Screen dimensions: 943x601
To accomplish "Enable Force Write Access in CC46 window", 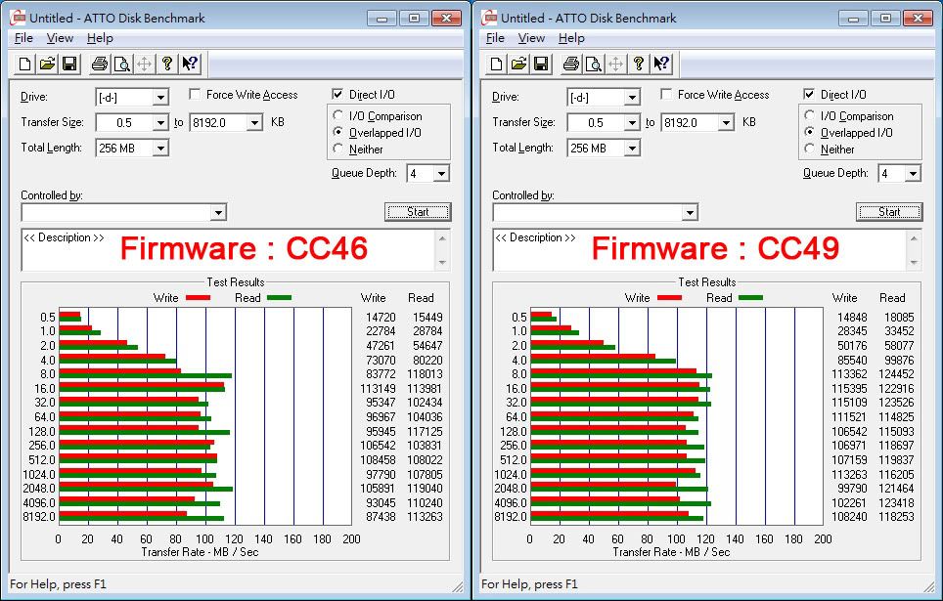I will pos(195,95).
